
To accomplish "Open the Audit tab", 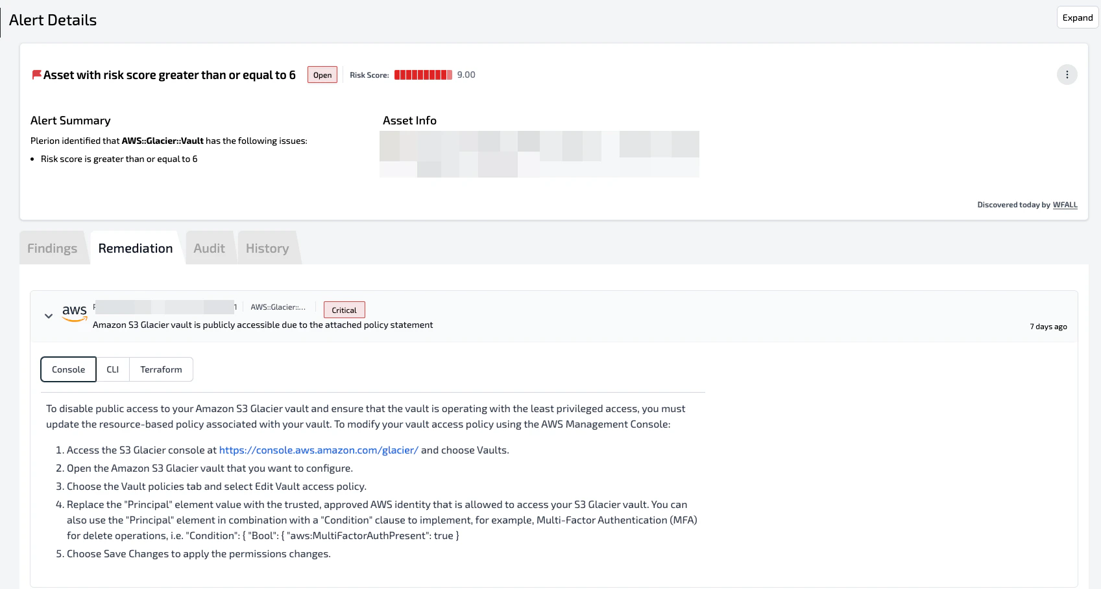I will click(209, 248).
